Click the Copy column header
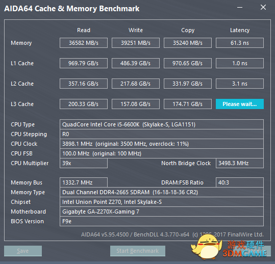The image size is (275, 264). pyautogui.click(x=188, y=30)
